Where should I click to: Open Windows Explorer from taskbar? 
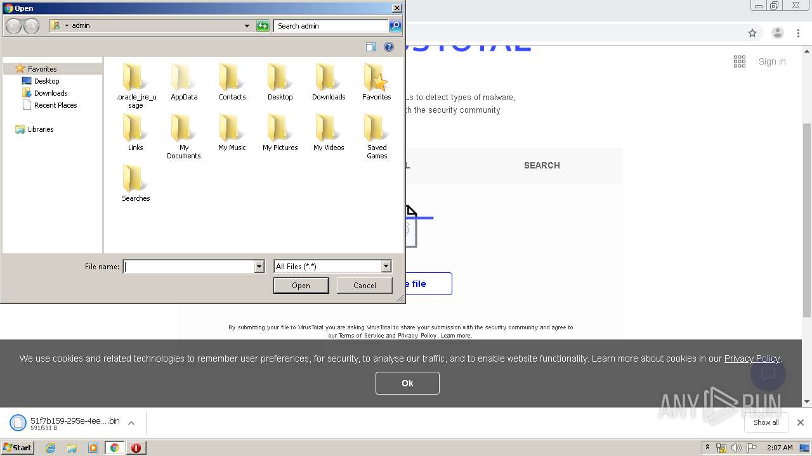pos(72,448)
